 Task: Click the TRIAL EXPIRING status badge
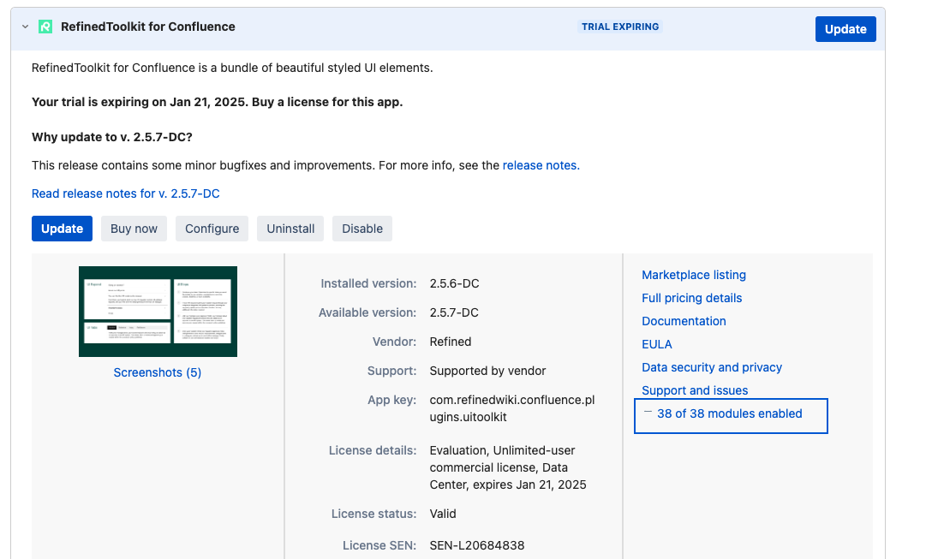(620, 27)
